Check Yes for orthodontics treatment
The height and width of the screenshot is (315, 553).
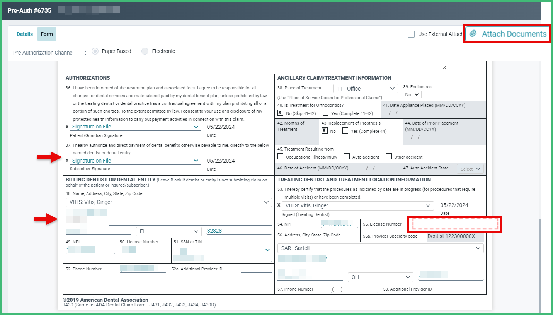pos(326,113)
